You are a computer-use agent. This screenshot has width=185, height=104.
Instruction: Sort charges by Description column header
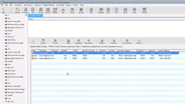click(45, 51)
